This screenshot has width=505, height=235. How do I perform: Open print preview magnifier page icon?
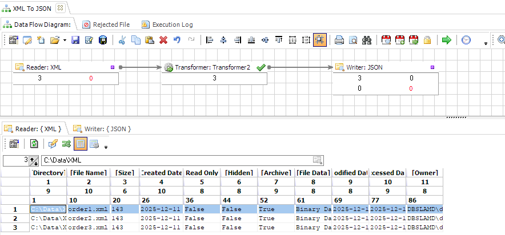pos(353,40)
